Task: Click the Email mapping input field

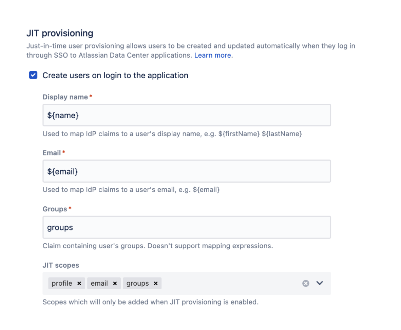Action: tap(187, 171)
